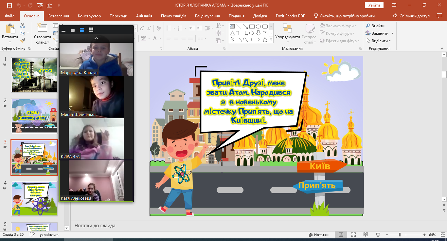Image resolution: width=447 pixels, height=241 pixels.
Task: Click the Format Painter brush icon
Action: coord(22,41)
